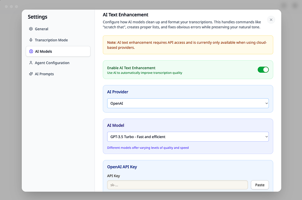The width and height of the screenshot is (302, 200).
Task: Expand the AI Model GPT-3.5 Turbo dropdown
Action: (x=188, y=137)
